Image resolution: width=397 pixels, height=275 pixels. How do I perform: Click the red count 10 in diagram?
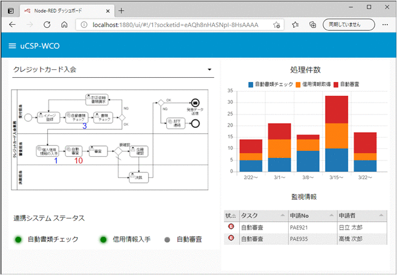(79, 161)
